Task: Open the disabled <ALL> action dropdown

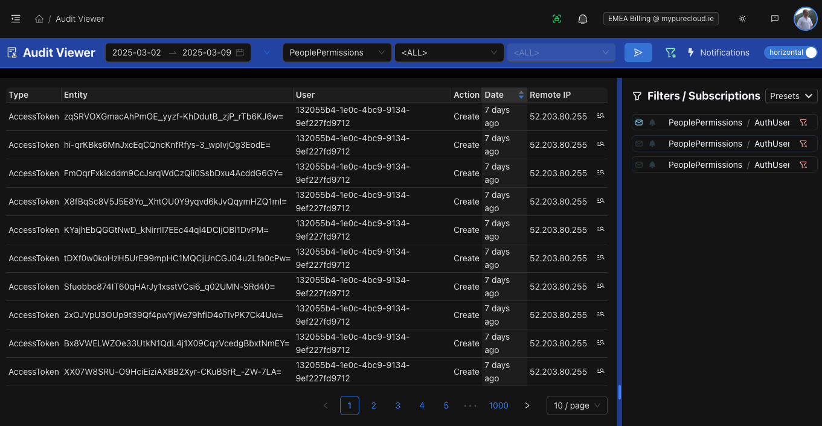Action: [561, 52]
